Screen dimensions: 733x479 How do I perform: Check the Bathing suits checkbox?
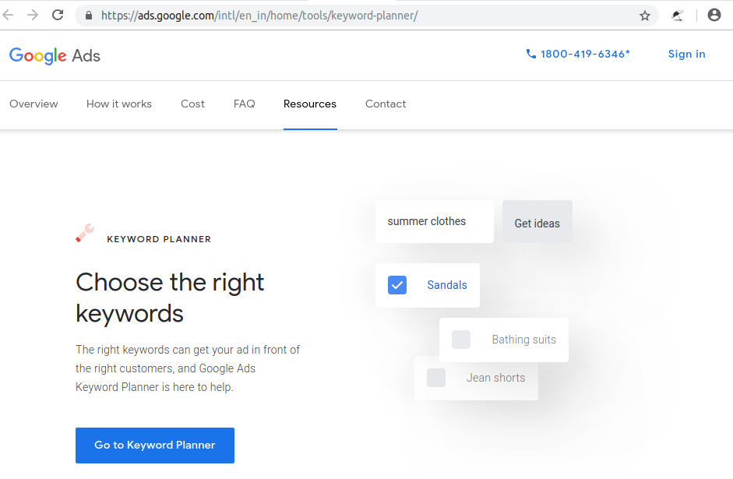(461, 340)
